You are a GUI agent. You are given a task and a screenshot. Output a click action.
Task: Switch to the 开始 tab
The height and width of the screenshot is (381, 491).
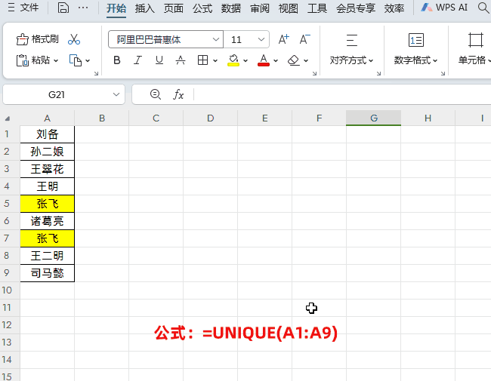[x=116, y=8]
